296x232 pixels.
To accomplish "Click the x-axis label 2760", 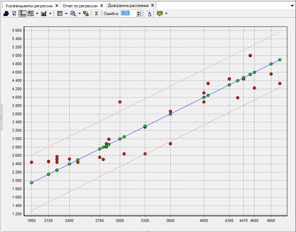I will click(x=100, y=221).
